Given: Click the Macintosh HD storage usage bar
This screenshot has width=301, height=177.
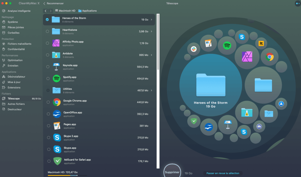Looking at the screenshot, I should tap(67, 176).
